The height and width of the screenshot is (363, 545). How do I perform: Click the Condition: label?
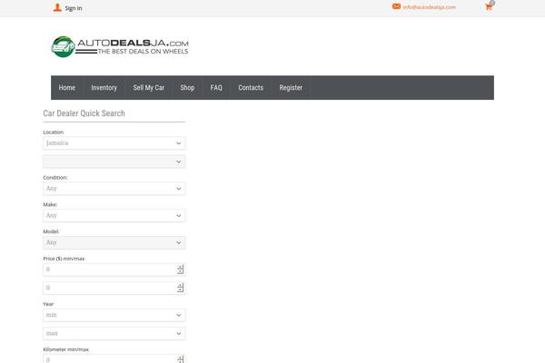(x=55, y=178)
